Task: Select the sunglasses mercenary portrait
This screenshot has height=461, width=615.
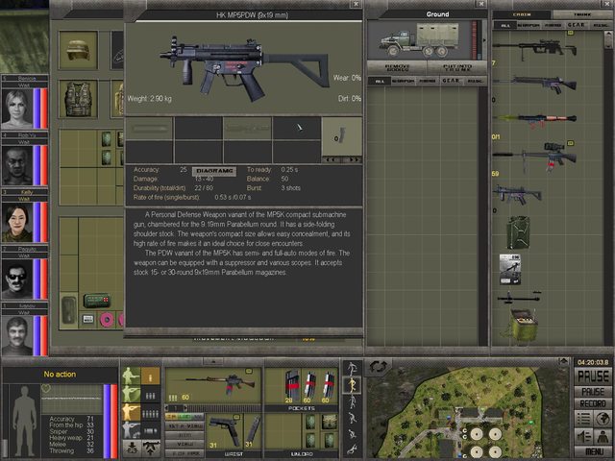Action: coord(17,279)
